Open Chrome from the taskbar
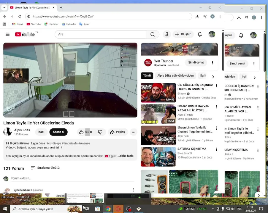The width and height of the screenshot is (268, 213). (108, 209)
